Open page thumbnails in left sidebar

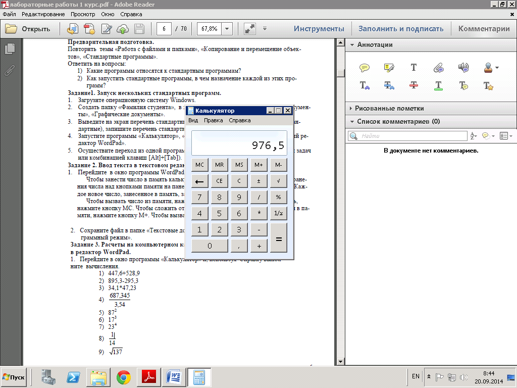coord(10,49)
